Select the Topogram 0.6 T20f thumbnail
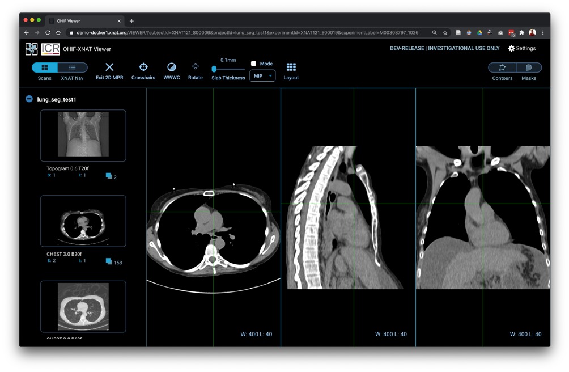This screenshot has height=372, width=569. tap(83, 135)
